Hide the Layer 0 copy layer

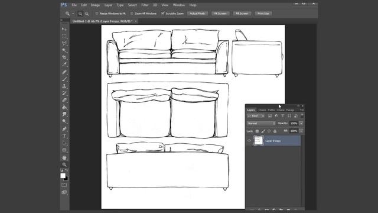(x=249, y=141)
